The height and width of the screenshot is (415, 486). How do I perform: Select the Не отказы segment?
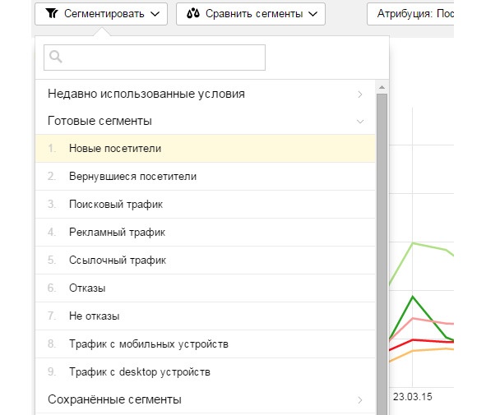206,316
